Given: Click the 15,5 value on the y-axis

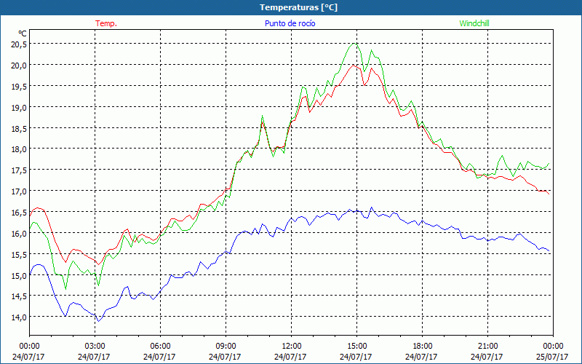Looking at the screenshot, I should pos(19,254).
